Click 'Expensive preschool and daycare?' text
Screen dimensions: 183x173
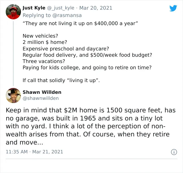coord(66,49)
